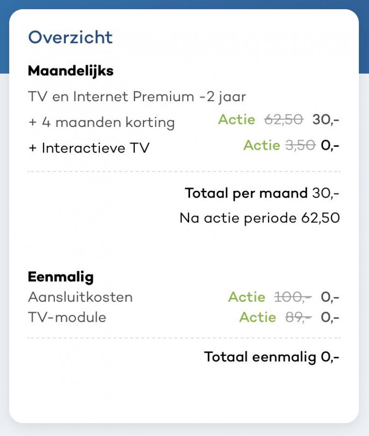The image size is (369, 436).
Task: Click the struck-through 89,- price
Action: (299, 317)
